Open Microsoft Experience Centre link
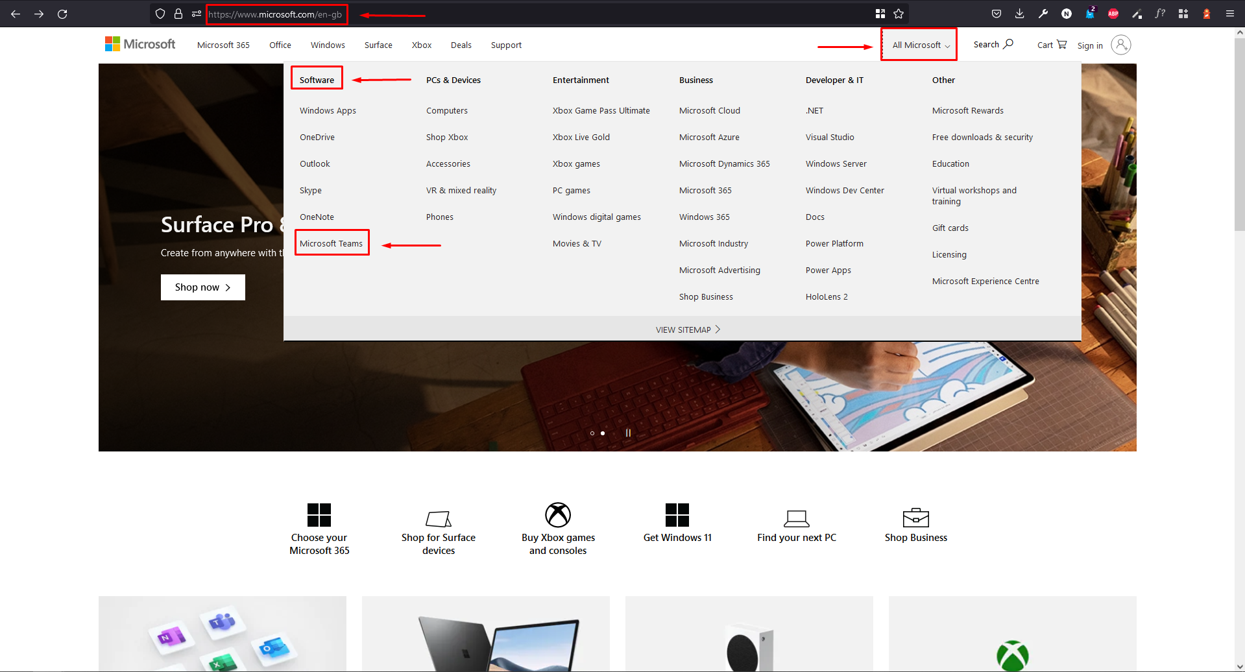 point(985,281)
